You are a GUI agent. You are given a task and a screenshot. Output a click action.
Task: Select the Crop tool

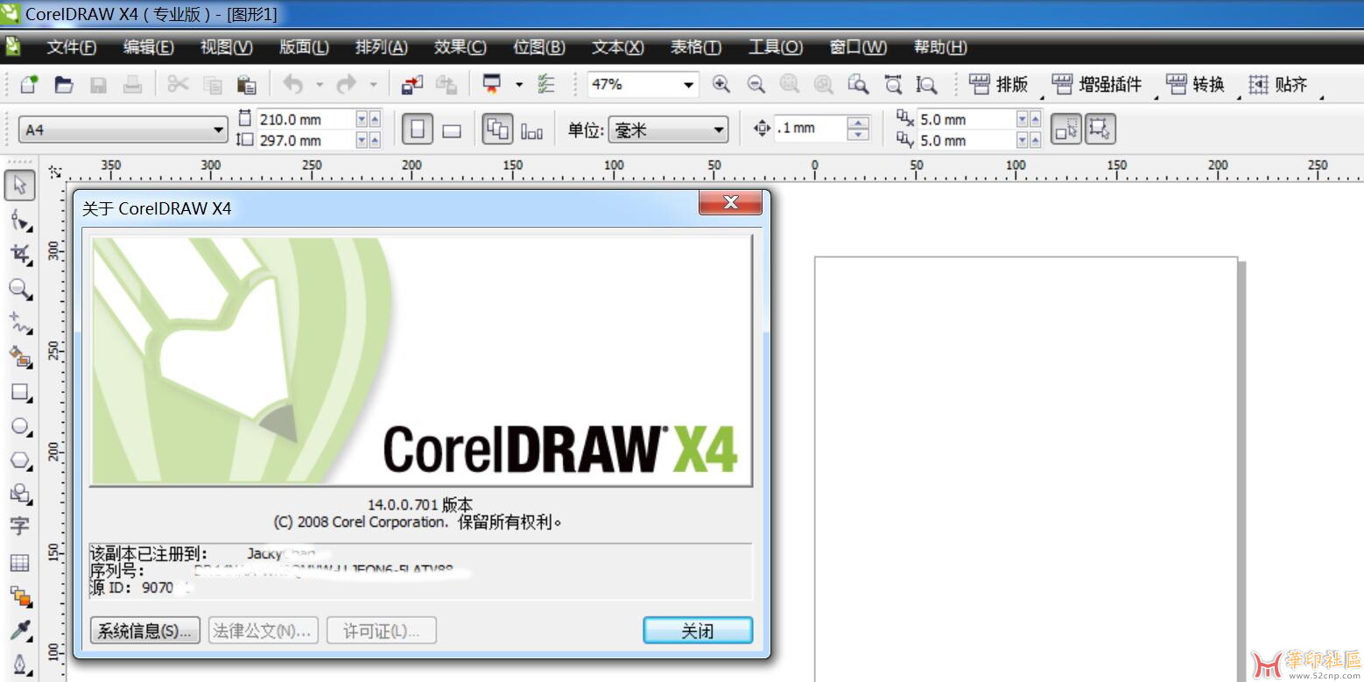click(x=20, y=255)
